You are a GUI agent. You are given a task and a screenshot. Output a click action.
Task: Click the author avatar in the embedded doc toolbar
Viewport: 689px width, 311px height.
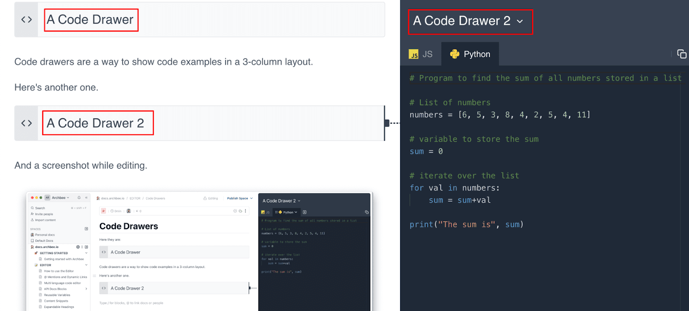coord(128,211)
